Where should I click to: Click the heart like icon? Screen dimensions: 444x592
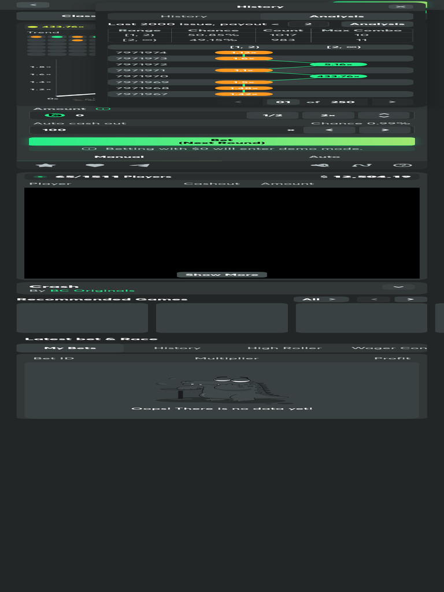click(94, 165)
